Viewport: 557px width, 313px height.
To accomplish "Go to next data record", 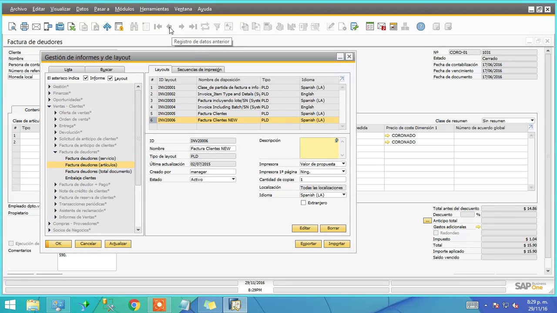I will click(x=181, y=27).
